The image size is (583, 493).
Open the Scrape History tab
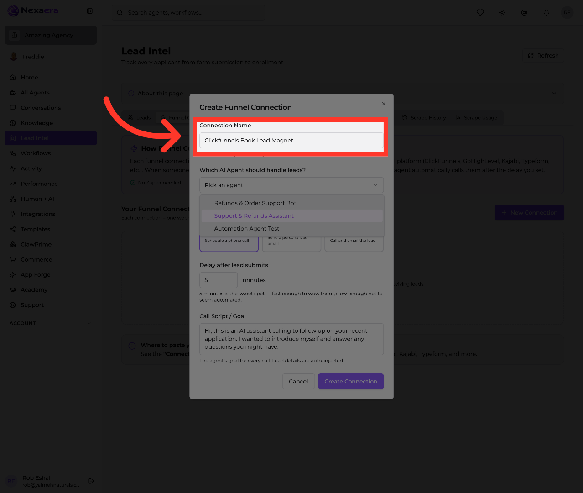[424, 118]
